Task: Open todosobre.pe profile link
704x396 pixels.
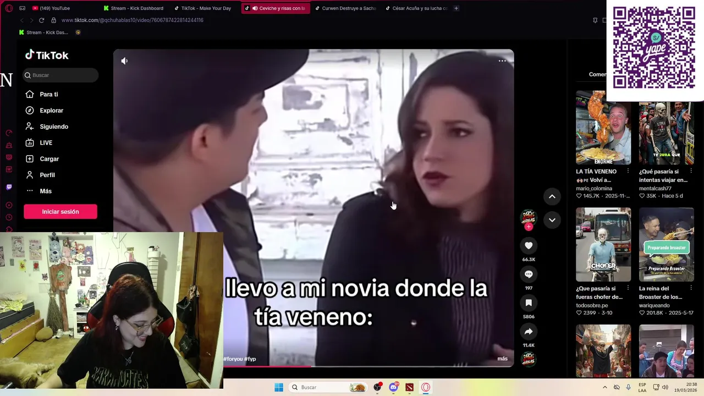Action: tap(592, 306)
